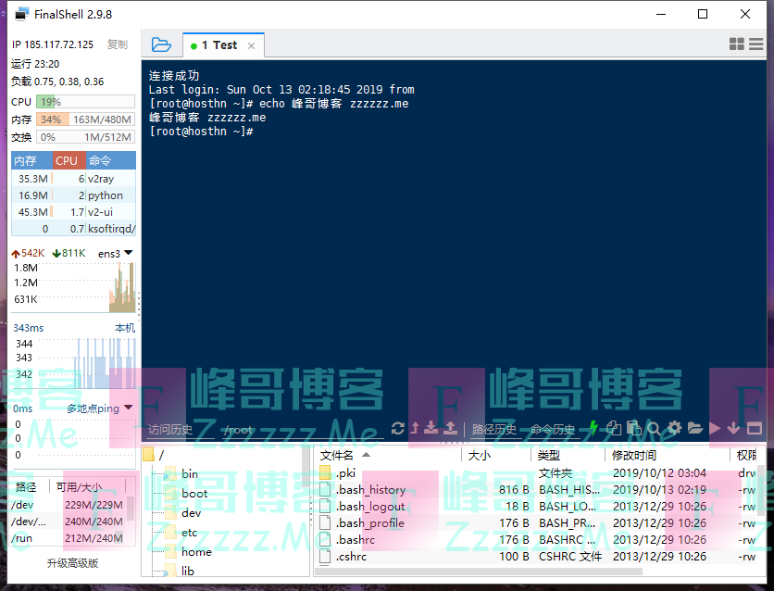
Task: Click 复制 to copy the IP address
Action: tap(116, 44)
